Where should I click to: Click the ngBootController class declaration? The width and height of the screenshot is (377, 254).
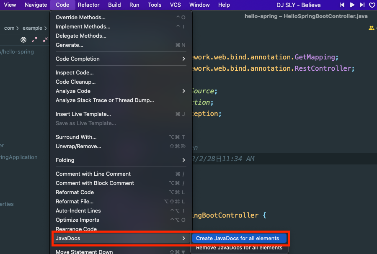point(225,216)
